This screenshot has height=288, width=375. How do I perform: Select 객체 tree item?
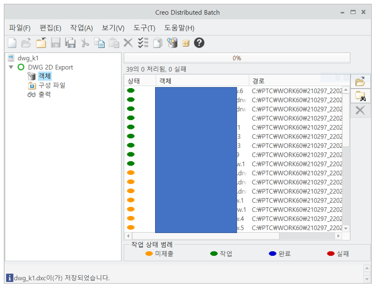pos(45,76)
